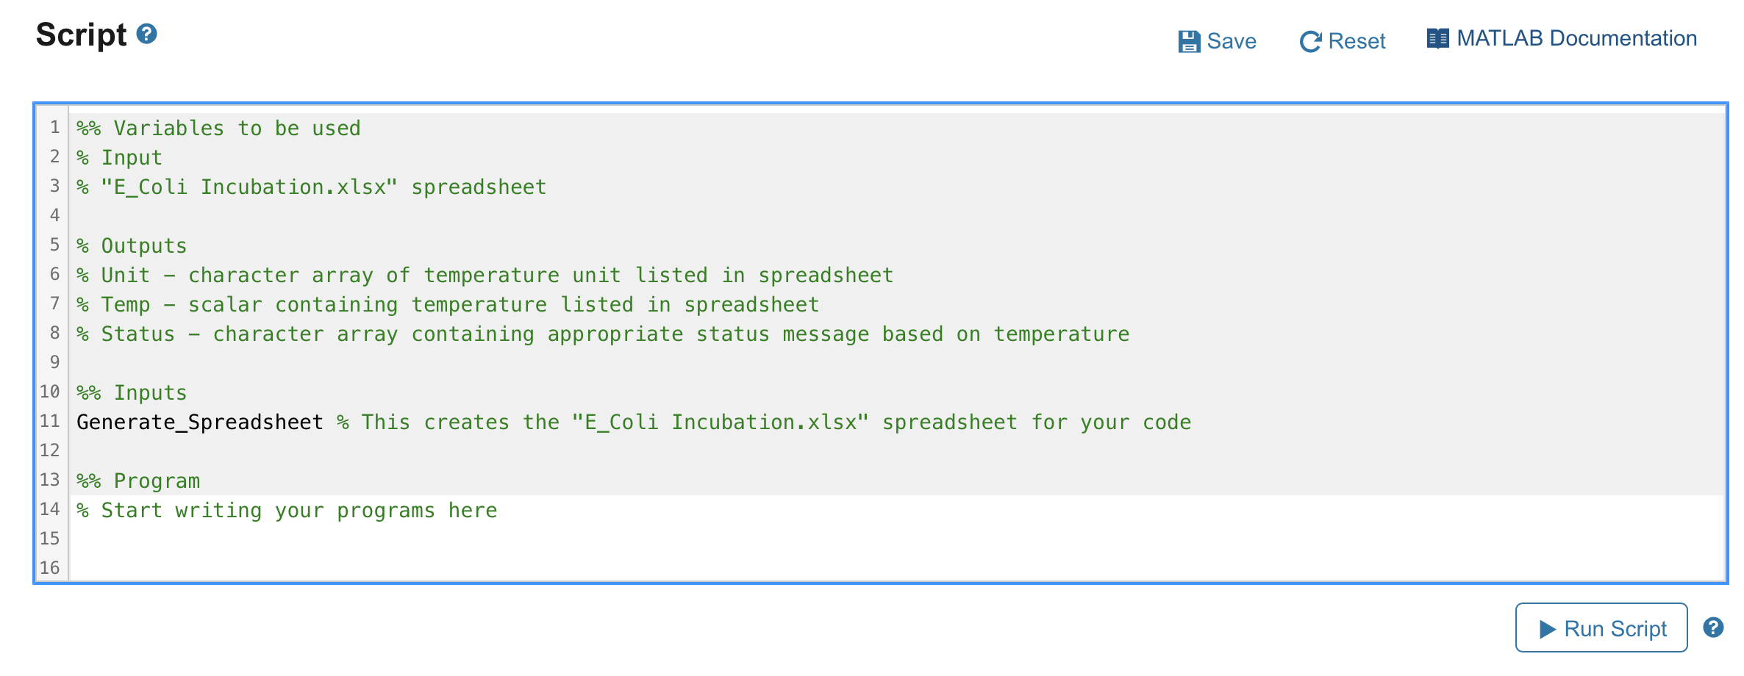Place cursor on the Program section comment
This screenshot has height=676, width=1744.
coord(138,481)
